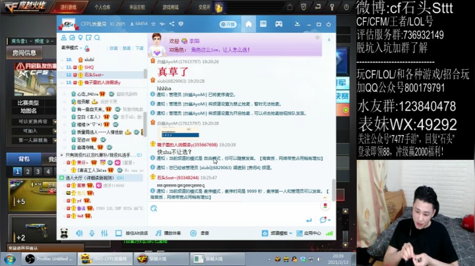Toggle the 开播 broadcast button
The image size is (475, 266).
(x=228, y=24)
